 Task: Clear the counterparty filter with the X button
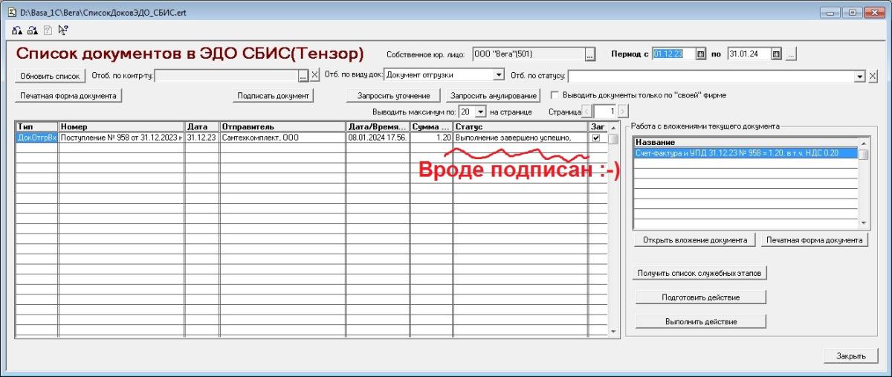314,75
